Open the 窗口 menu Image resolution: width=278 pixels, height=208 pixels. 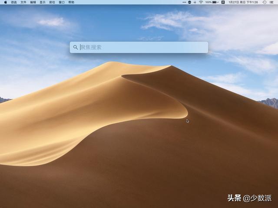62,2
